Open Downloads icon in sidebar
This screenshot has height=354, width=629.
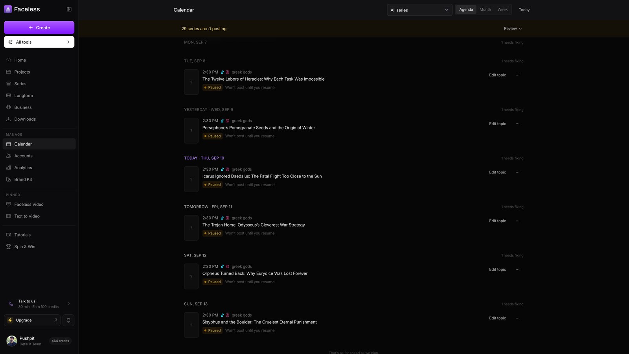(x=9, y=119)
